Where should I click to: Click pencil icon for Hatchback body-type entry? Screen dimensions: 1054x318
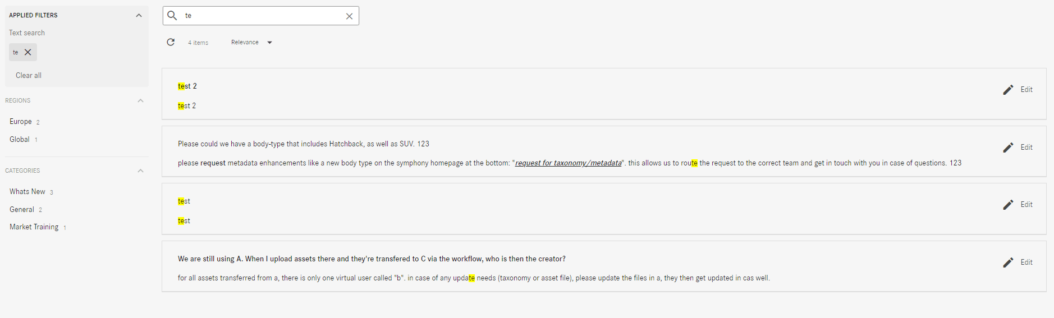(x=1008, y=148)
